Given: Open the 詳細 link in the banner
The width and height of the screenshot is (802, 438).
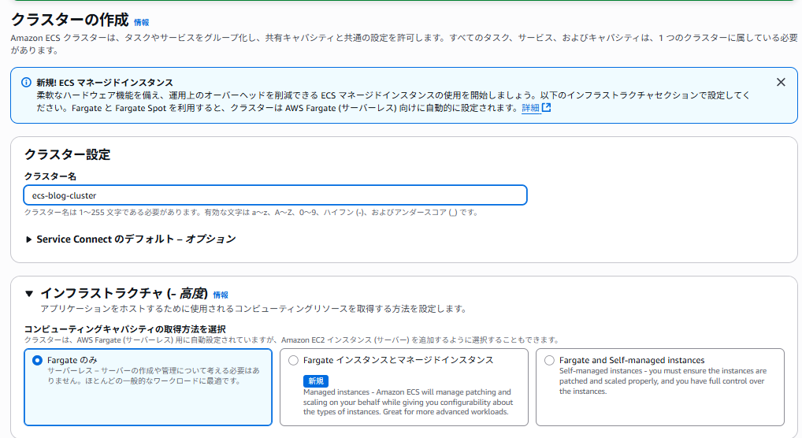Looking at the screenshot, I should point(530,108).
